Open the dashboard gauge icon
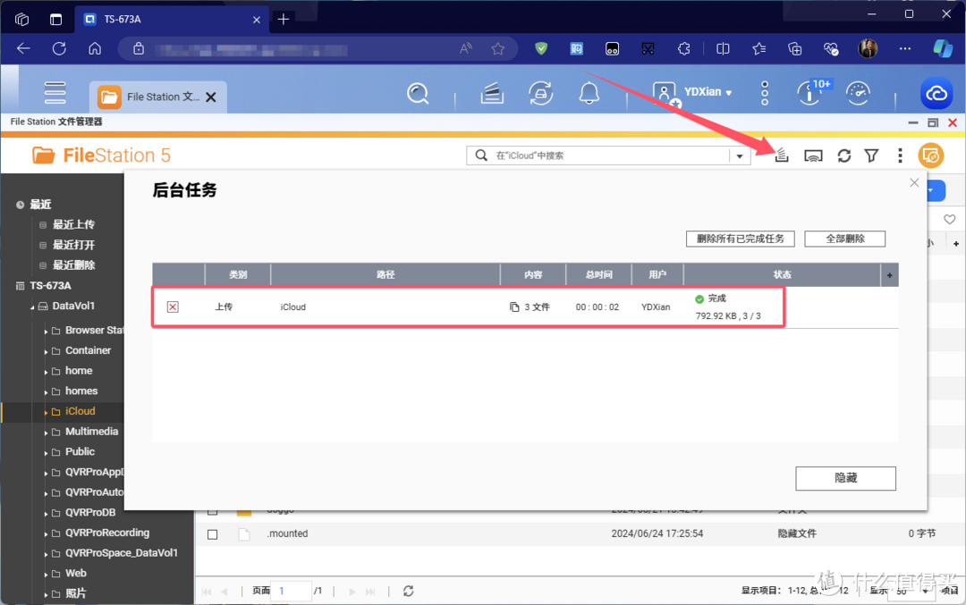966x605 pixels. click(x=859, y=93)
